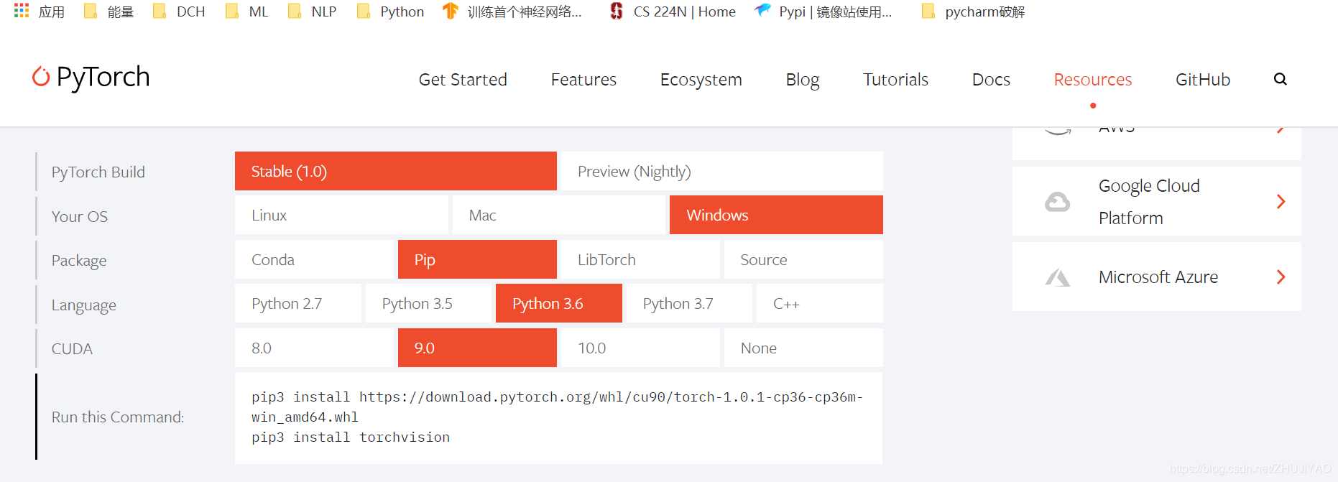Open the DCH bookmark folder
The height and width of the screenshot is (482, 1338).
click(179, 11)
